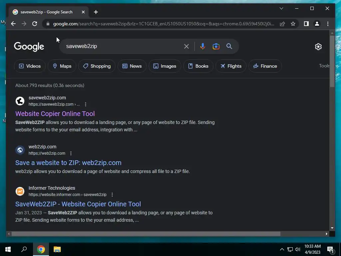Clear the search query with X
341x256 pixels.
pyautogui.click(x=186, y=46)
